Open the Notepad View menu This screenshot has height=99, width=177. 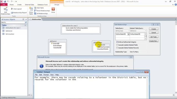point(52,75)
